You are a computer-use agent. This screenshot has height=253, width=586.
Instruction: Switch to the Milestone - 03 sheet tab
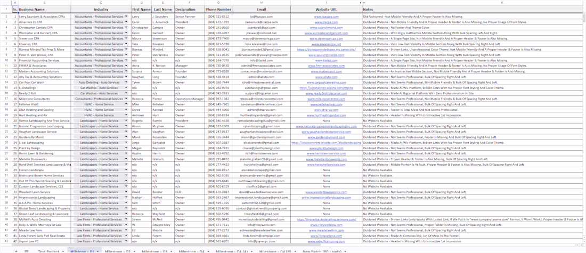pos(154,251)
